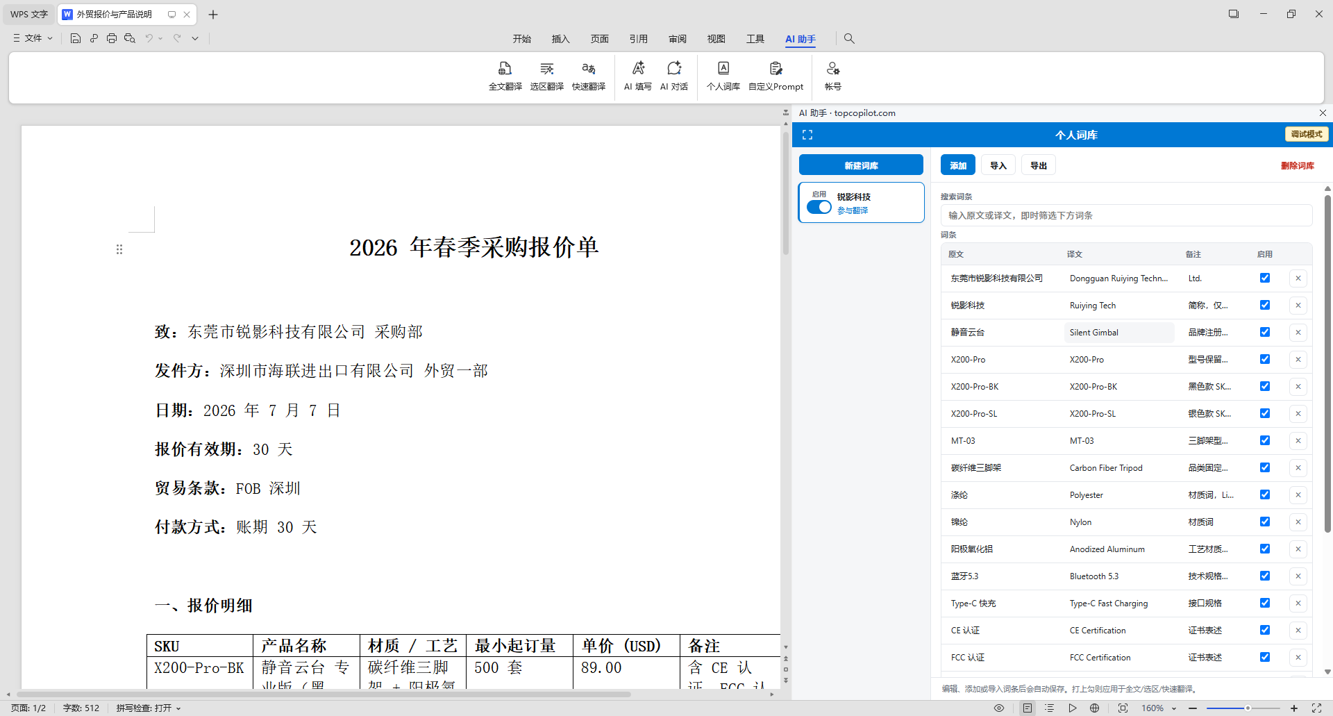Viewport: 1333px width, 716px height.
Task: Toggle 锐影科技 glossary 启用 switch
Action: pos(819,207)
